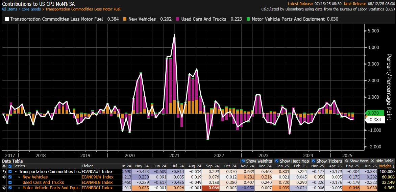Click Transportation Commodities Less Motor Fuel breadcrumb
This screenshot has width=396, height=192.
83,9
